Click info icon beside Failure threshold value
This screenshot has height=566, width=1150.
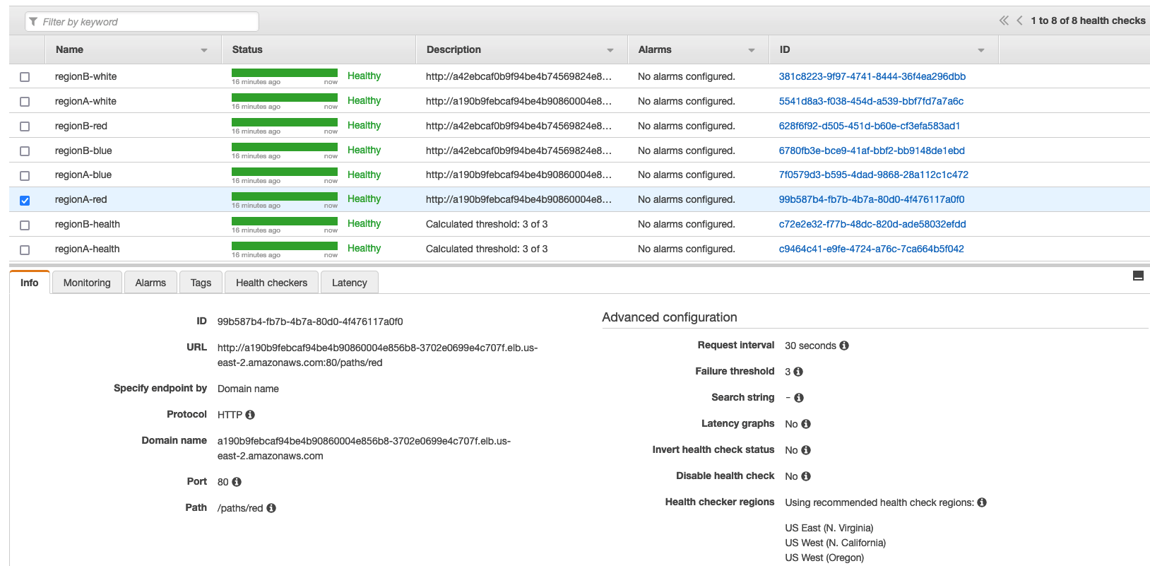(798, 372)
